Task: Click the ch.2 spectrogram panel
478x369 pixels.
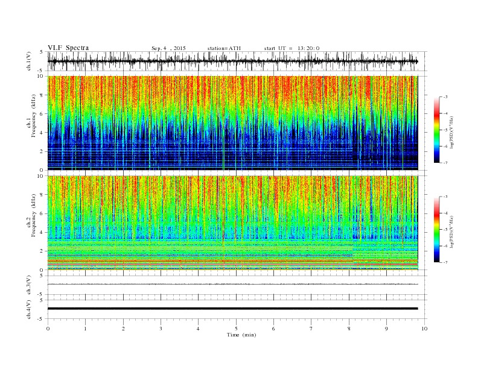Action: [x=232, y=223]
